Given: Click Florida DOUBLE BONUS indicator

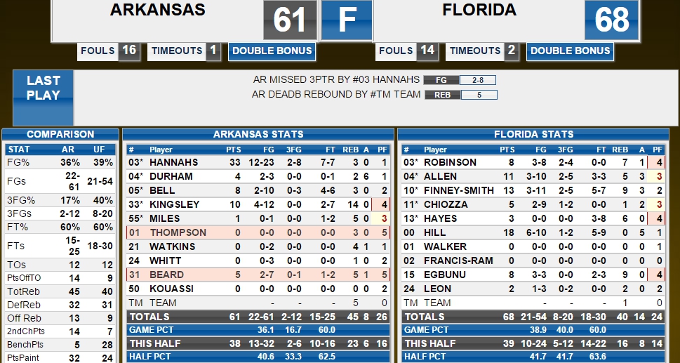Looking at the screenshot, I should pyautogui.click(x=570, y=51).
